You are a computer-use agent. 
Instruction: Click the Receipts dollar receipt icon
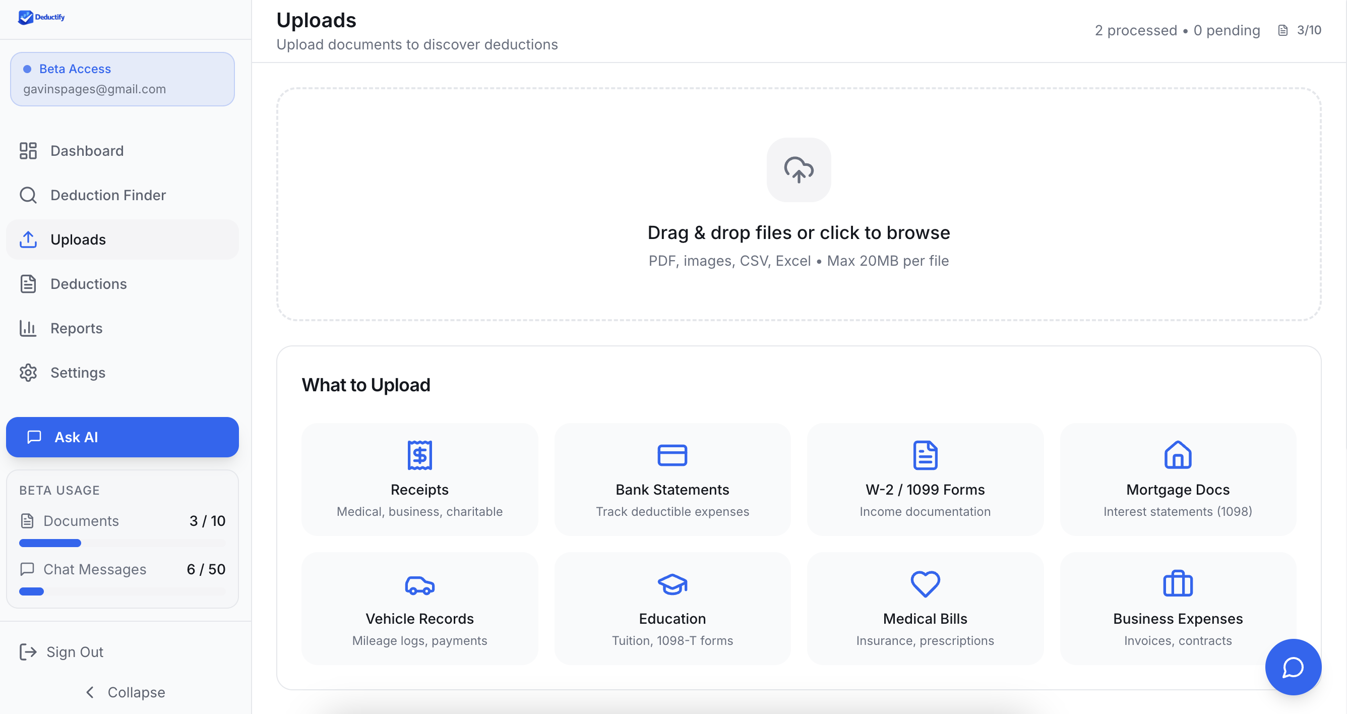[419, 455]
